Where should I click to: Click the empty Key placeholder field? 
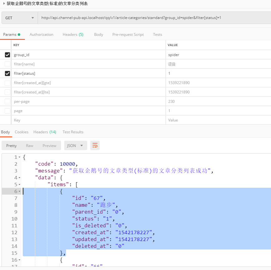pos(87,120)
